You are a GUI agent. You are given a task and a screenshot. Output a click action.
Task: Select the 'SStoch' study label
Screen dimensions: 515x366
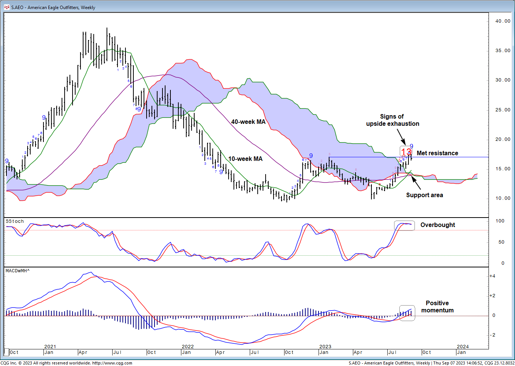(x=15, y=221)
